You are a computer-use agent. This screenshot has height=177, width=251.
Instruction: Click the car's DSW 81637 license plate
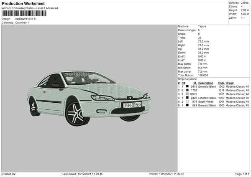click(132, 105)
